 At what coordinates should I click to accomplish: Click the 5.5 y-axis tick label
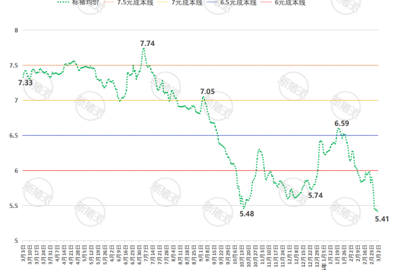tap(11, 205)
